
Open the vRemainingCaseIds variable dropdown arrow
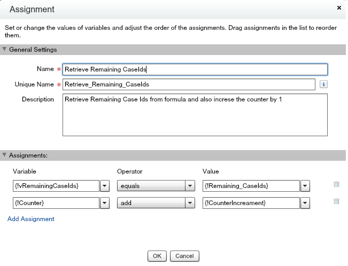pyautogui.click(x=105, y=186)
